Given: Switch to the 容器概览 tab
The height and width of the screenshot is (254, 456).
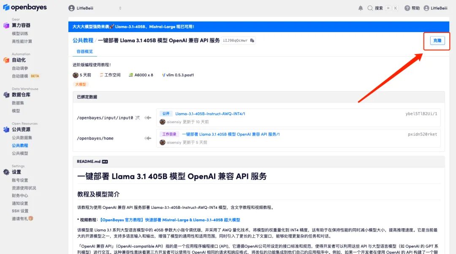Looking at the screenshot, I should click(x=84, y=51).
